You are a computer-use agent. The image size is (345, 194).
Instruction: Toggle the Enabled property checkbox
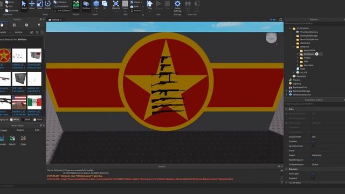tap(313, 141)
